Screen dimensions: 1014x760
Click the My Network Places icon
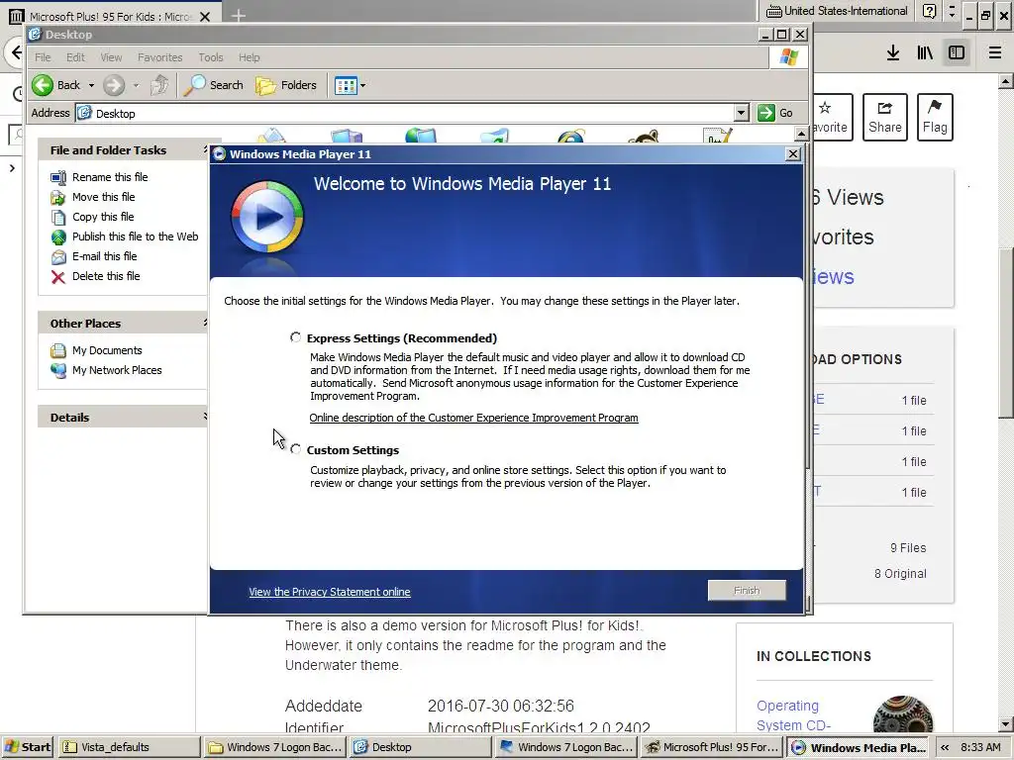click(x=58, y=371)
